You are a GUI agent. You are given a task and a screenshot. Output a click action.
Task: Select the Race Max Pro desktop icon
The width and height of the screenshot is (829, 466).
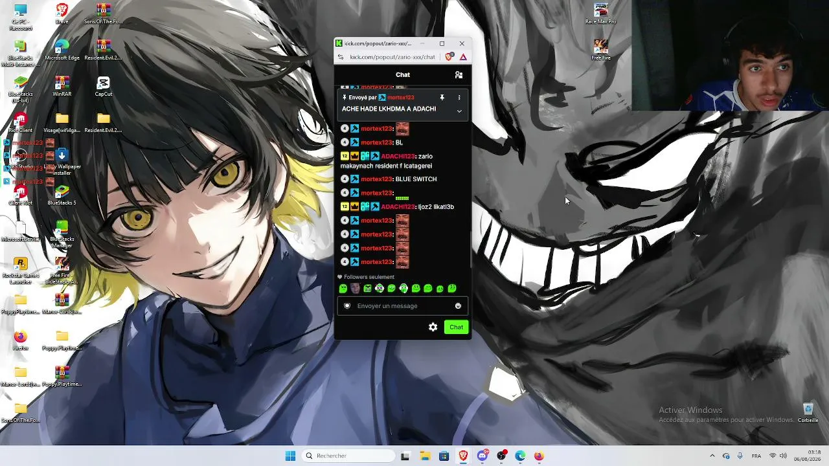click(x=600, y=14)
